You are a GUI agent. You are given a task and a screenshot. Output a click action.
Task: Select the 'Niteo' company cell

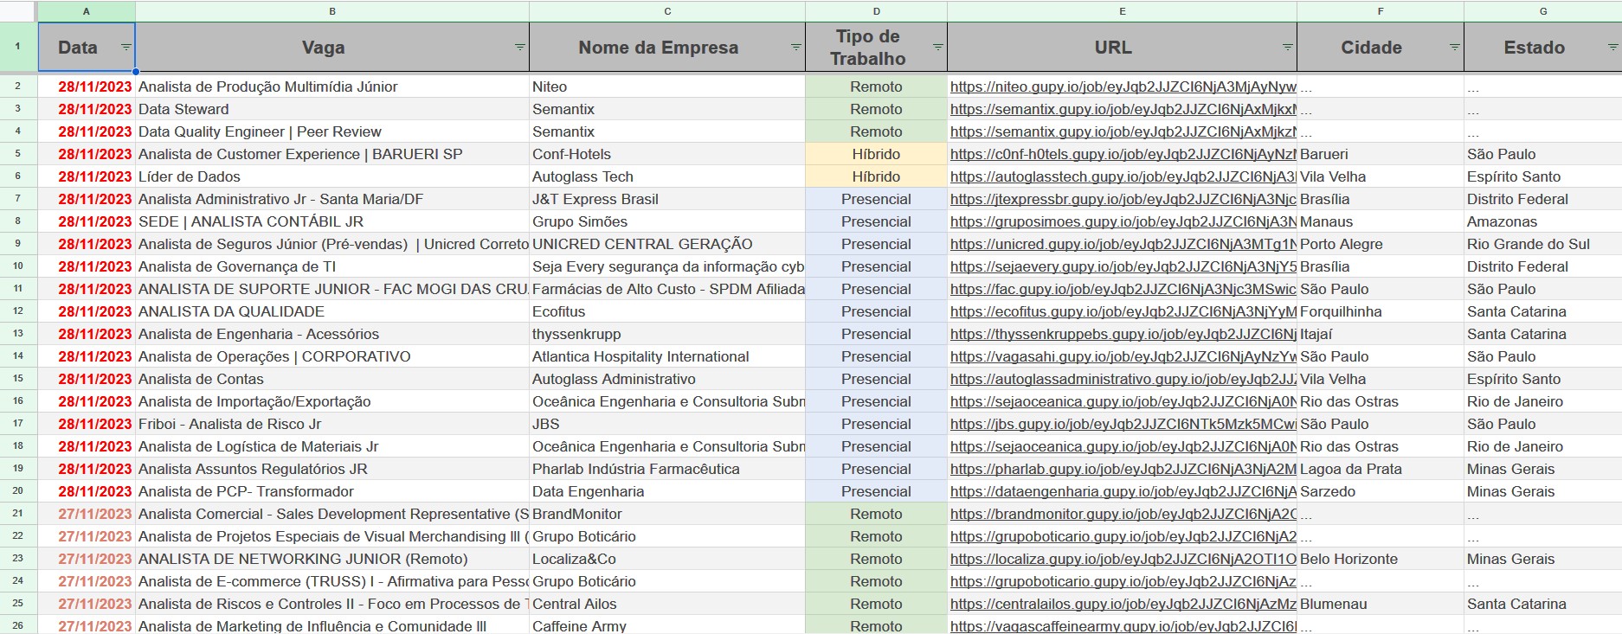click(667, 86)
